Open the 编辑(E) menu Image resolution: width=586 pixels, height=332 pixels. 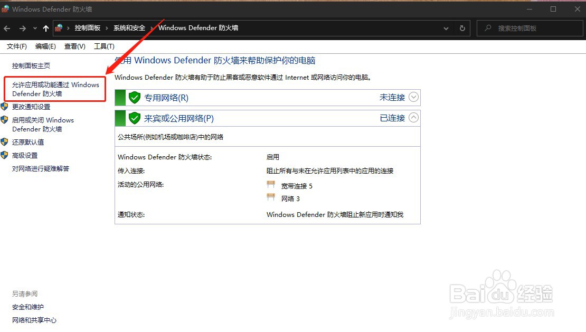(45, 46)
